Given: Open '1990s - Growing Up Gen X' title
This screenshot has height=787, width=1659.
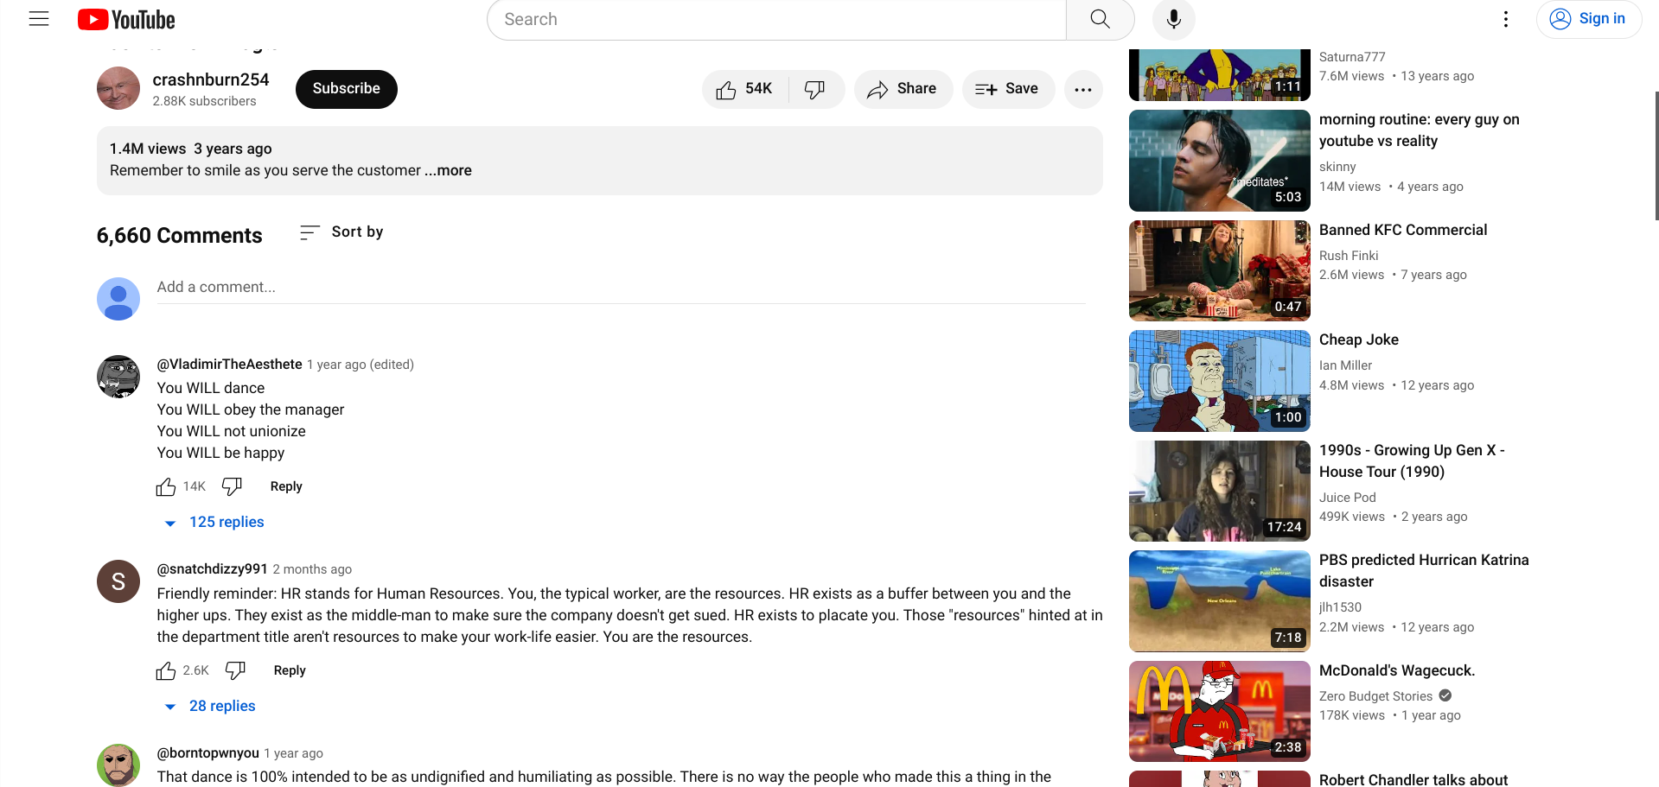Looking at the screenshot, I should point(1412,461).
